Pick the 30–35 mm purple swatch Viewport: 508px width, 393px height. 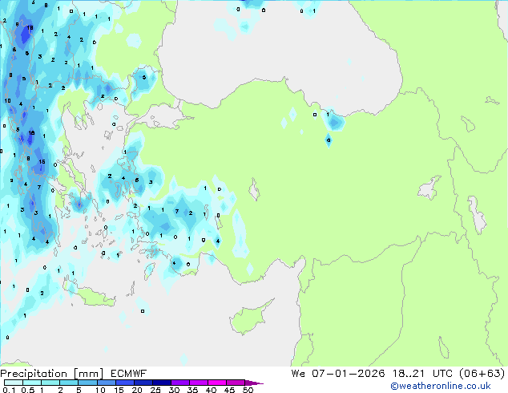[x=179, y=383]
